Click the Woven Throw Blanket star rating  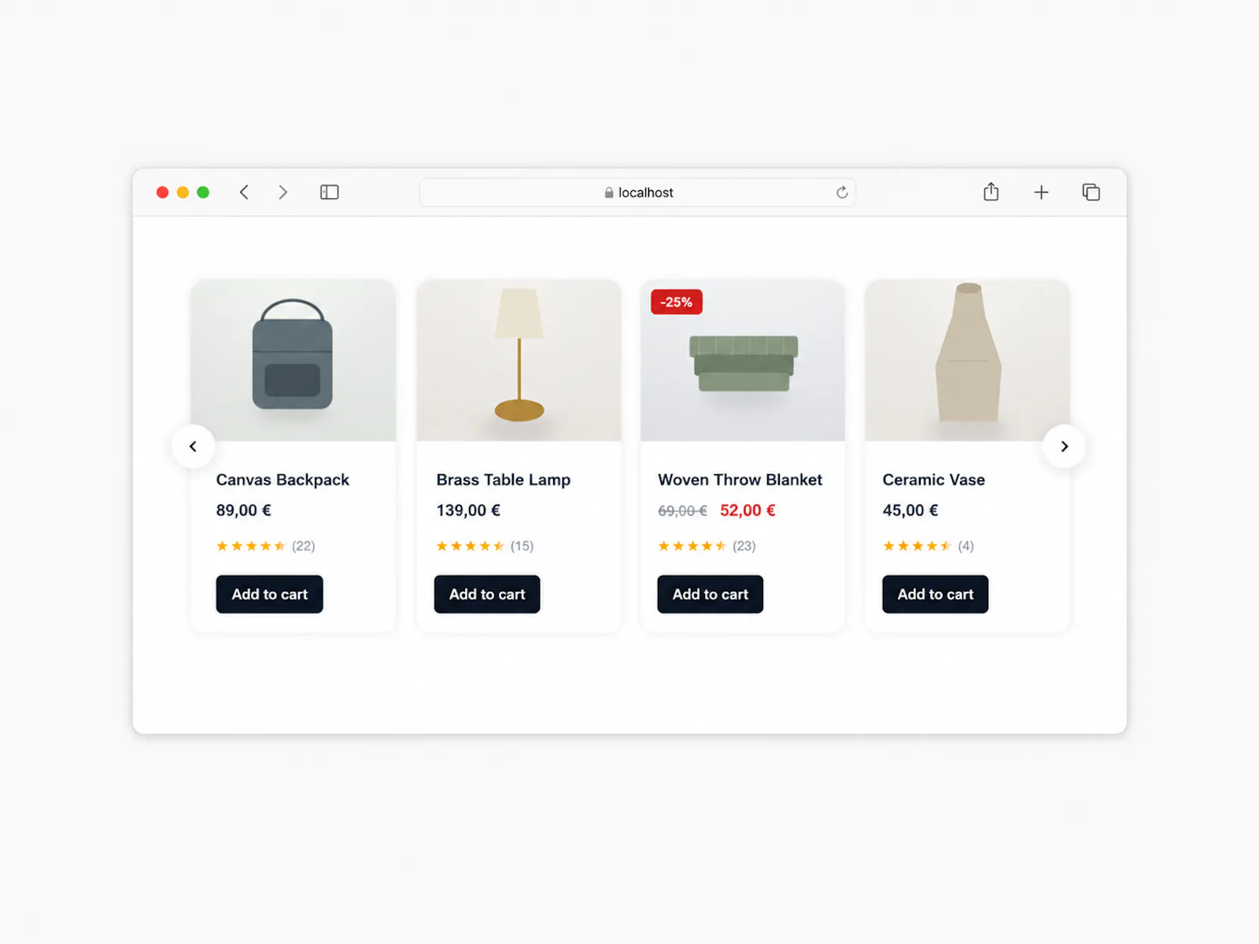coord(692,546)
